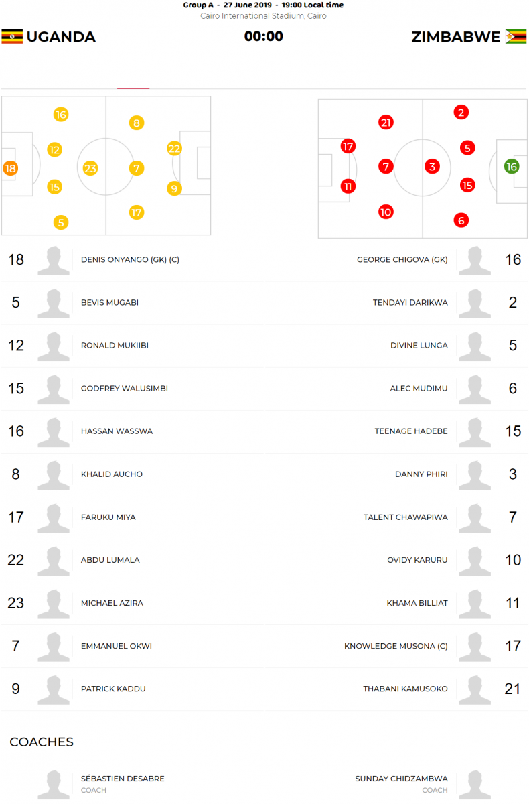529x804 pixels.
Task: Select Uganda's orange goalkeeper marker 18 on pitch
Action: [x=10, y=169]
